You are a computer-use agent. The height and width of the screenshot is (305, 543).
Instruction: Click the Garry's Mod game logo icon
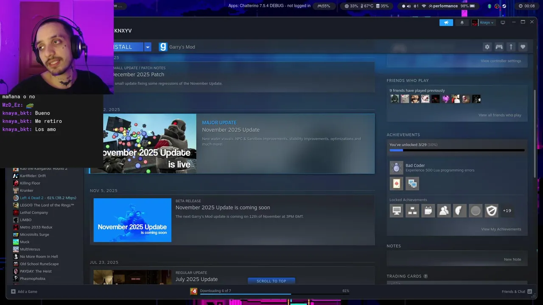(163, 47)
